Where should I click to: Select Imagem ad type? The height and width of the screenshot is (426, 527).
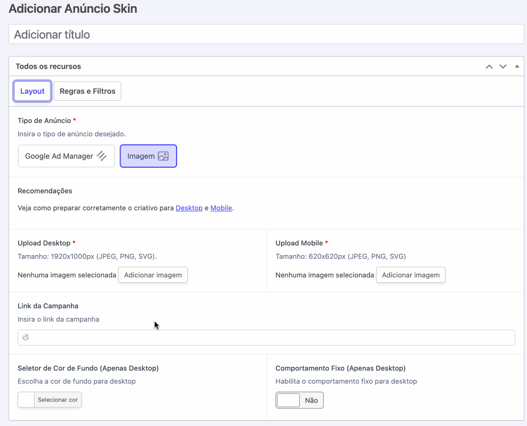tap(148, 156)
